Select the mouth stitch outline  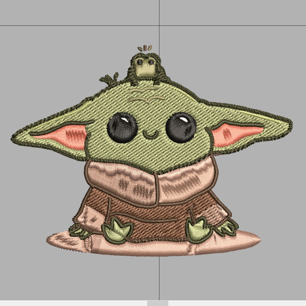(152, 134)
